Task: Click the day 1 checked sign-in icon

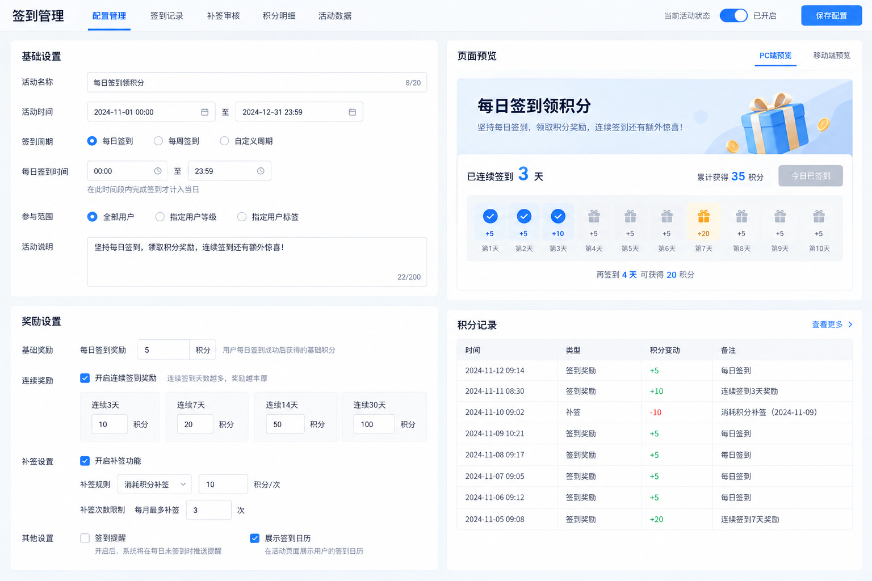Action: 490,216
